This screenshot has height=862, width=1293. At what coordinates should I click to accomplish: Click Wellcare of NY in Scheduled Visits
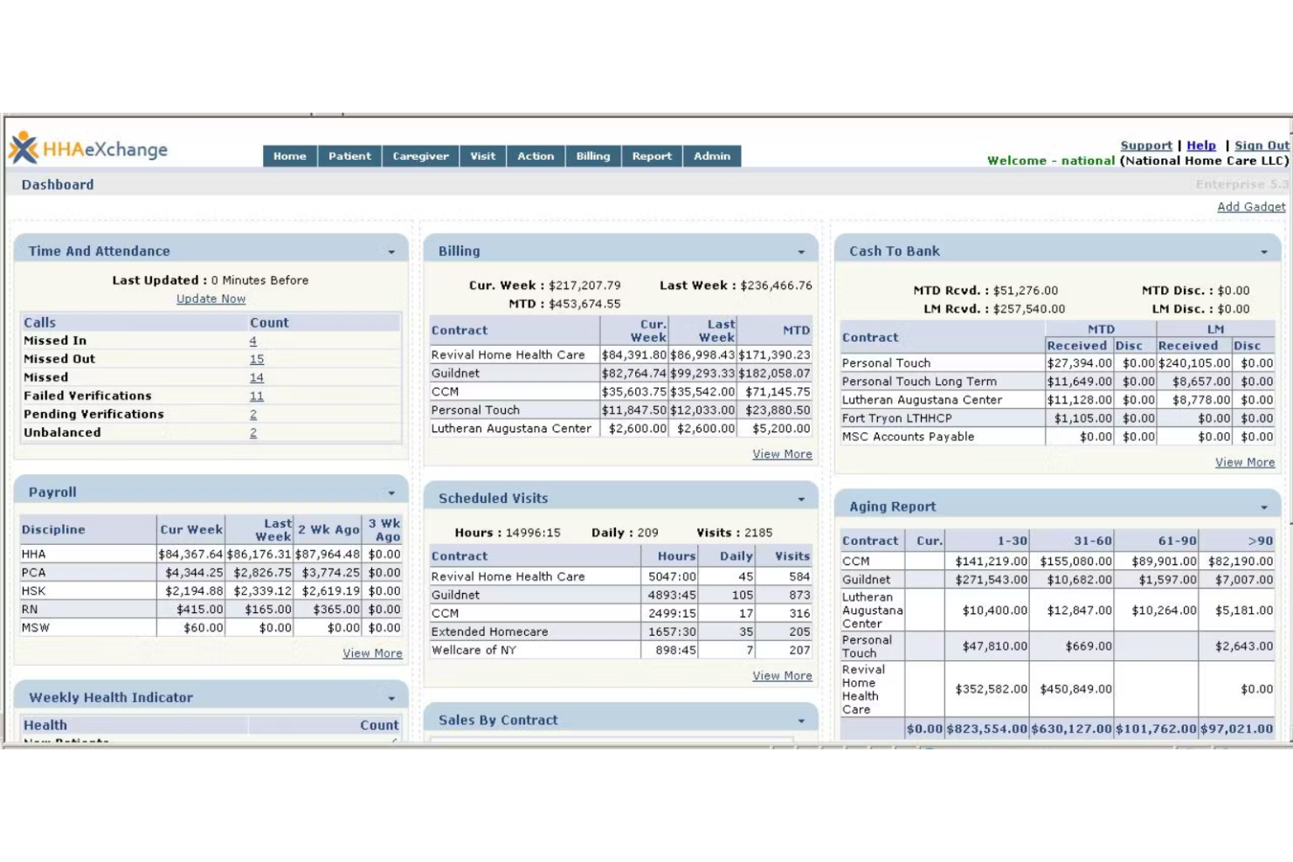(x=474, y=650)
